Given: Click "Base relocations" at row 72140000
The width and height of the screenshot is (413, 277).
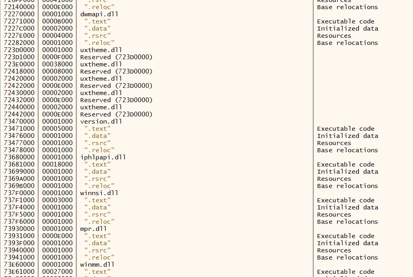Looking at the screenshot, I should (347, 7).
